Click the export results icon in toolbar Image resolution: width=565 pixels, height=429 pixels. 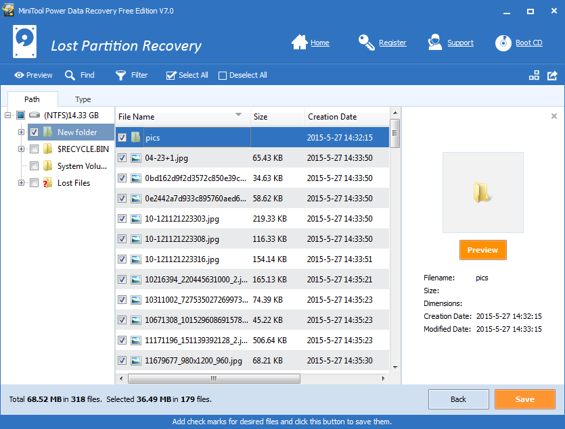click(x=552, y=75)
